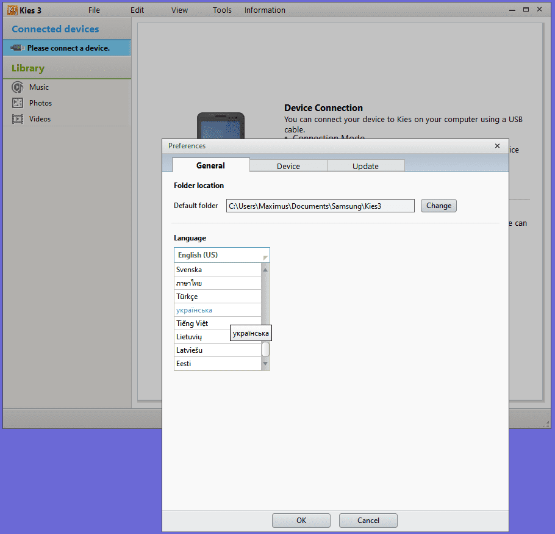
Task: Click the phone illustration in main window
Action: point(221,126)
